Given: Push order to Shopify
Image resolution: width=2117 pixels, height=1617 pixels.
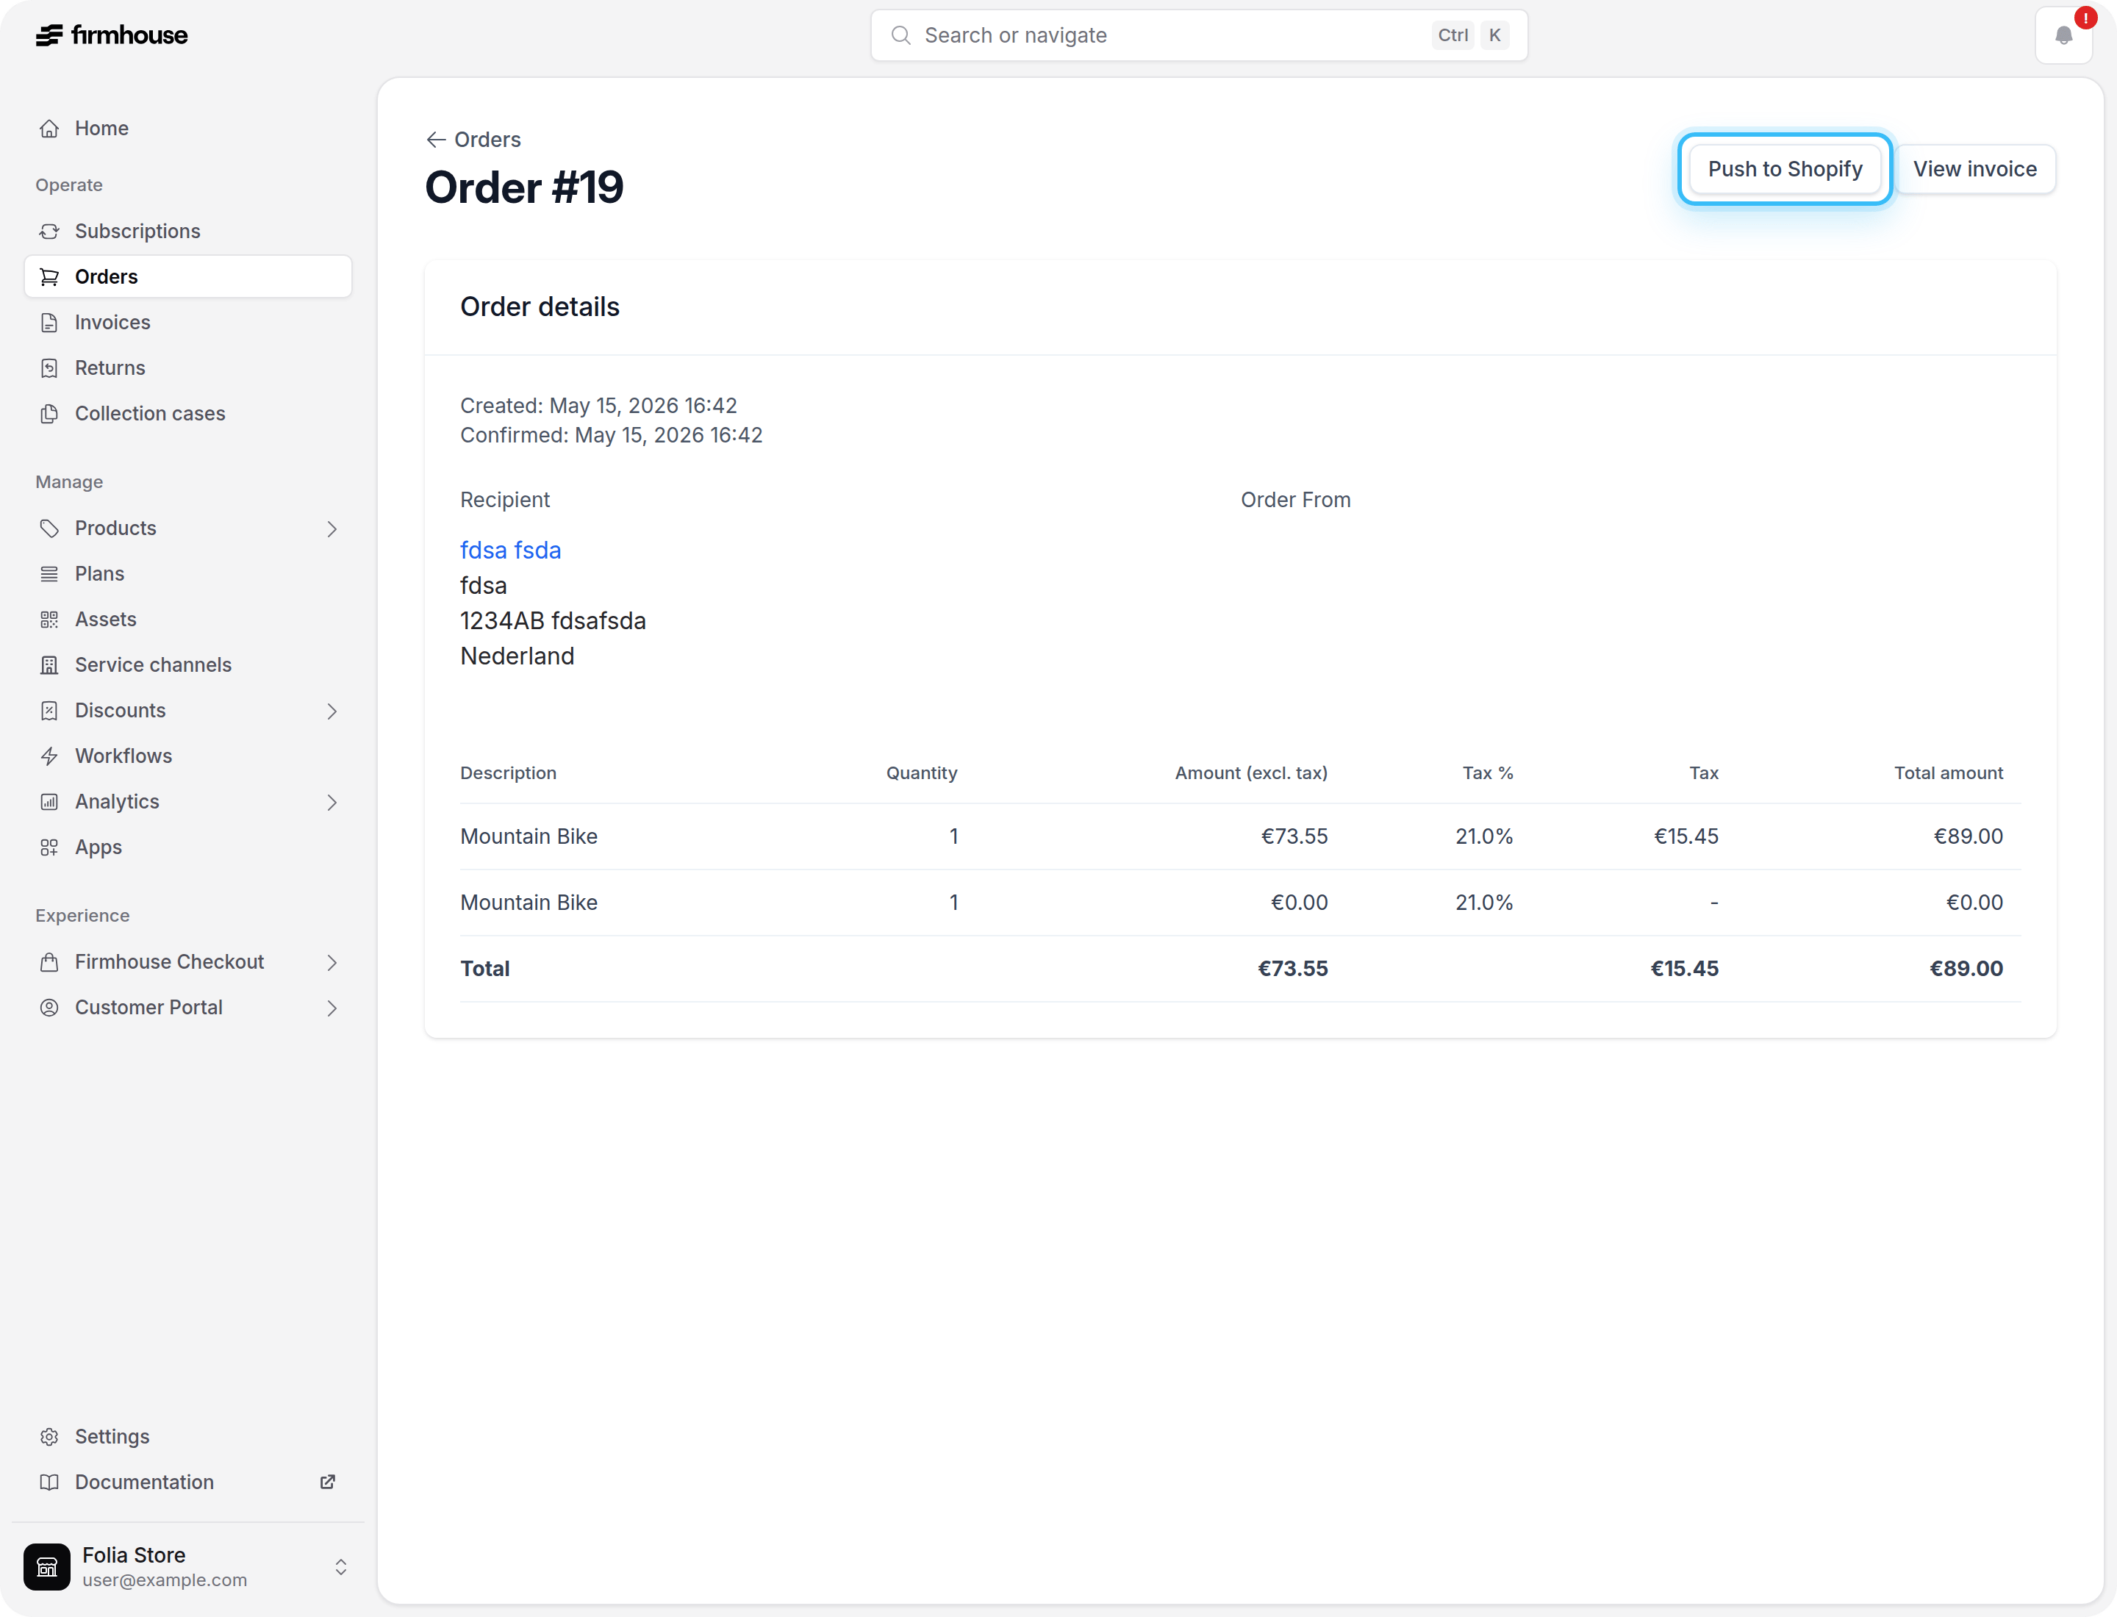Looking at the screenshot, I should pyautogui.click(x=1785, y=169).
